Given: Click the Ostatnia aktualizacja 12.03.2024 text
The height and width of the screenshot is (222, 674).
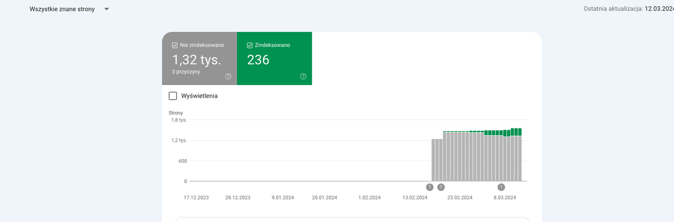Looking at the screenshot, I should point(629,9).
